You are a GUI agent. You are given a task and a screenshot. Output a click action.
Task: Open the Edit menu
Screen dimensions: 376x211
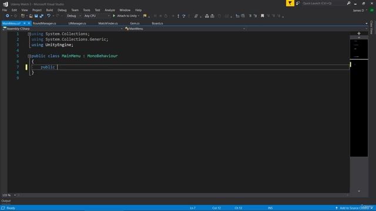coord(14,10)
